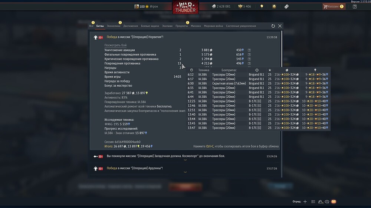Image resolution: width=371 pixels, height=208 pixels.
Task: Open the Предметы tab
Action: coord(181,26)
